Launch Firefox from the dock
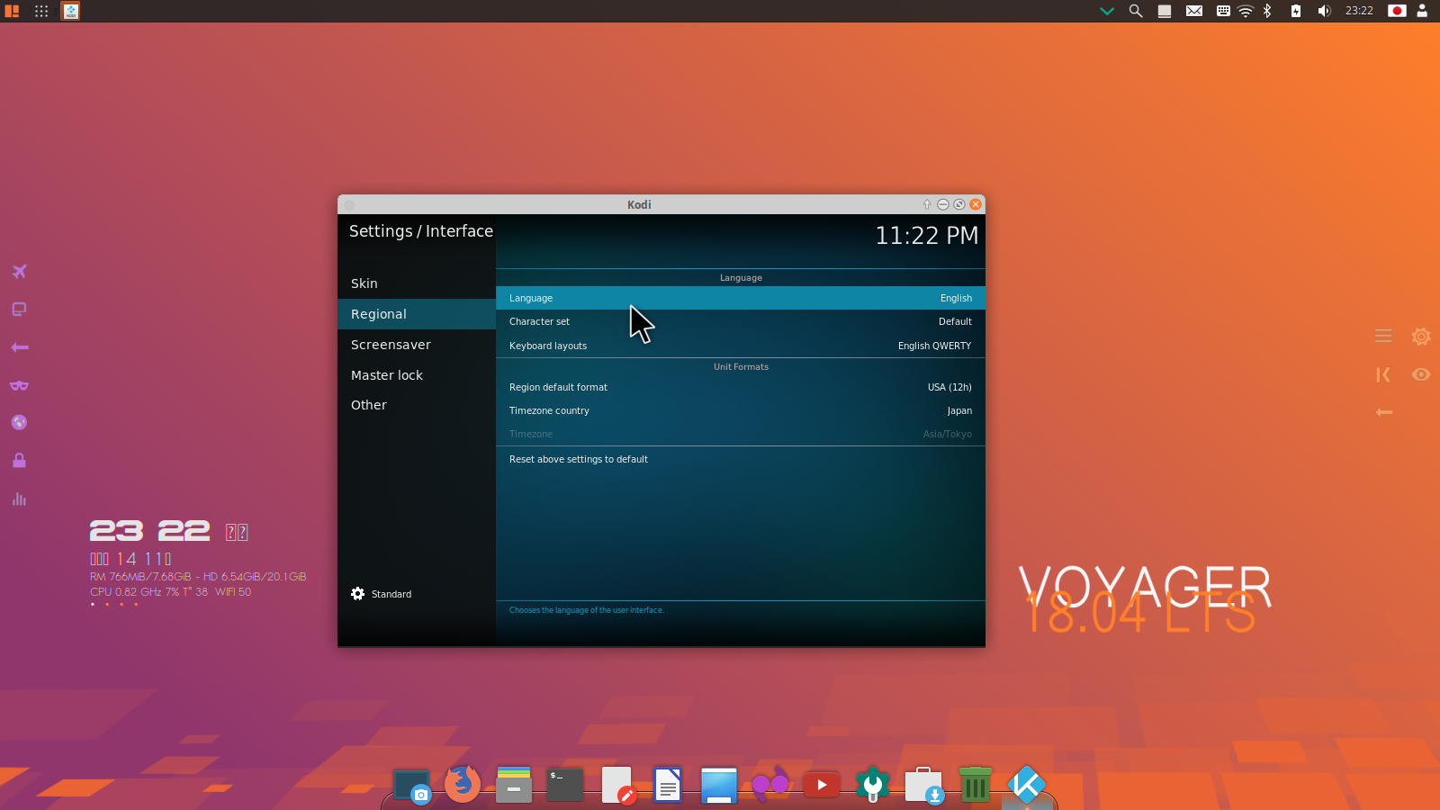 click(x=463, y=784)
